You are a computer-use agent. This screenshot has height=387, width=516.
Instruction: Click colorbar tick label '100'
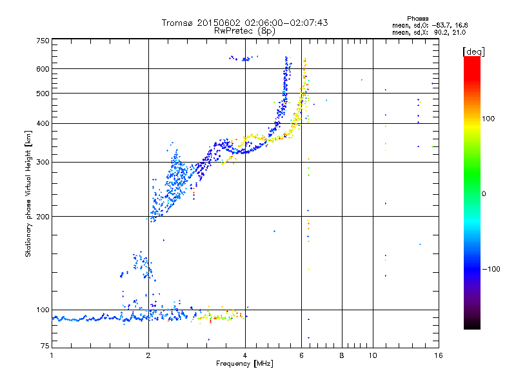tap(488, 119)
